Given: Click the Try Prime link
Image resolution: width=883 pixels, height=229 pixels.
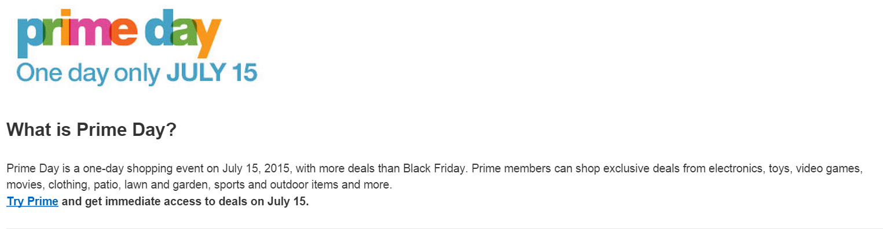Looking at the screenshot, I should click(x=32, y=202).
